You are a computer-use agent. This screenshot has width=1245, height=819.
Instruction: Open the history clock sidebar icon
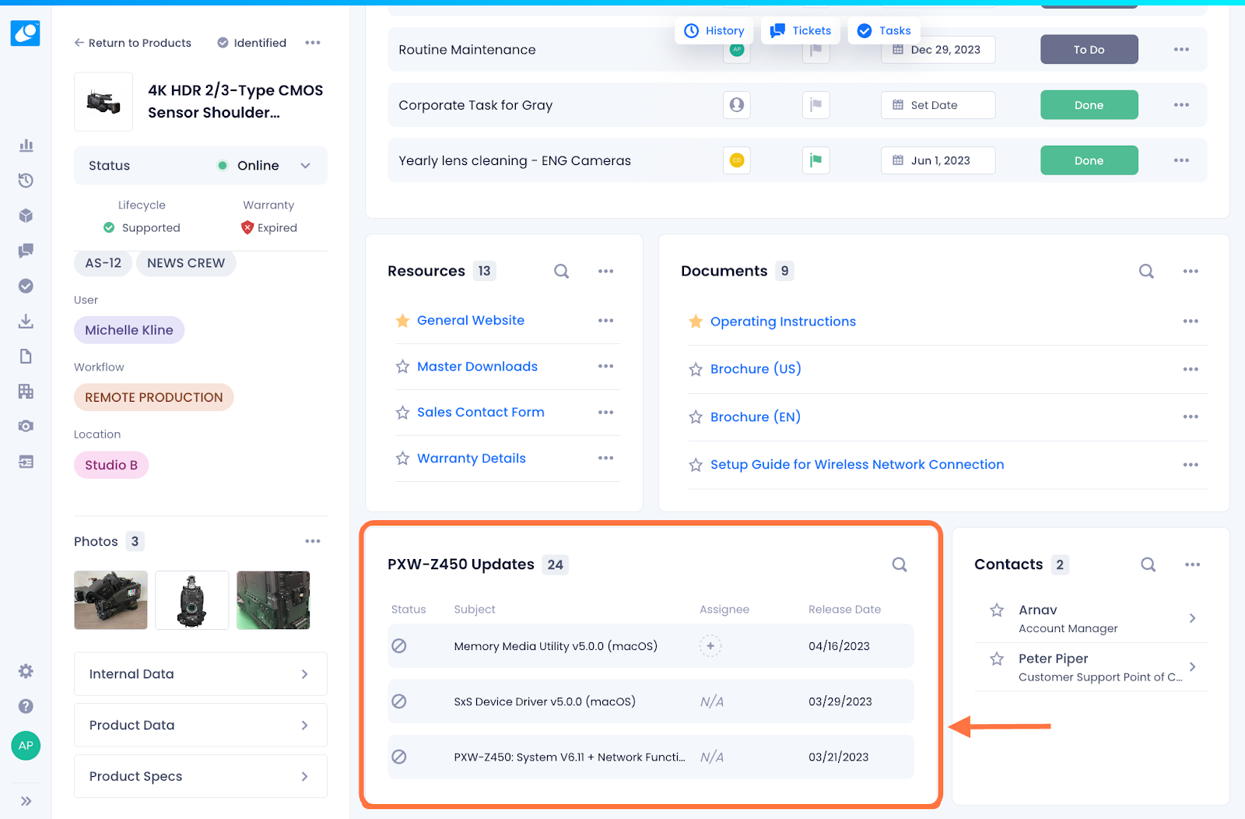coord(26,181)
